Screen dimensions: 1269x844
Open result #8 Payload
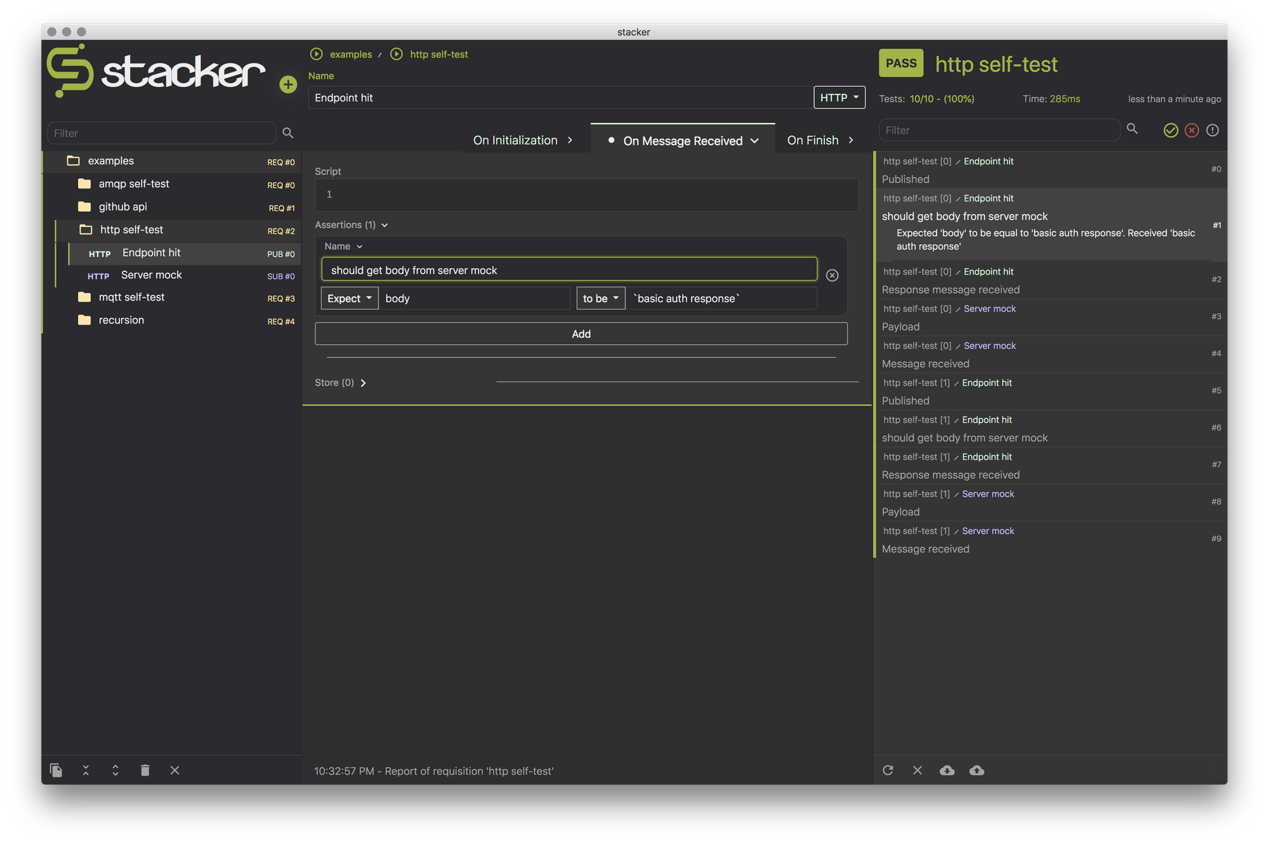[1051, 502]
